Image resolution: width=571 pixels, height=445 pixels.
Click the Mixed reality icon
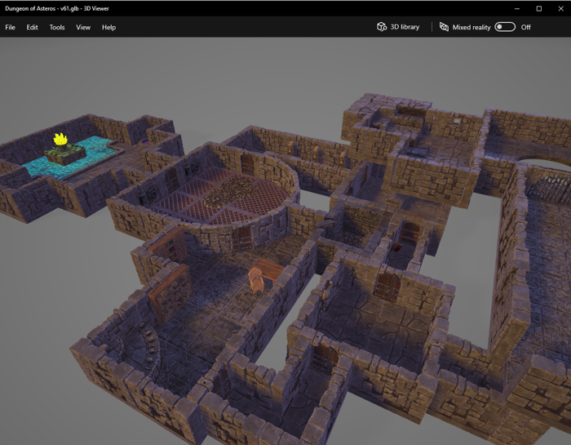click(444, 27)
